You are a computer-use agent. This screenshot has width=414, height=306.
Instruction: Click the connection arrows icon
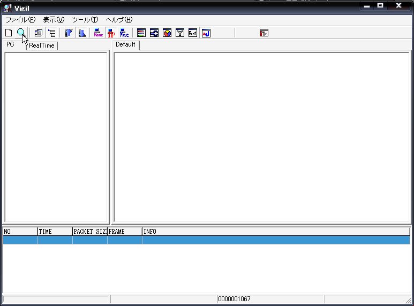[154, 33]
